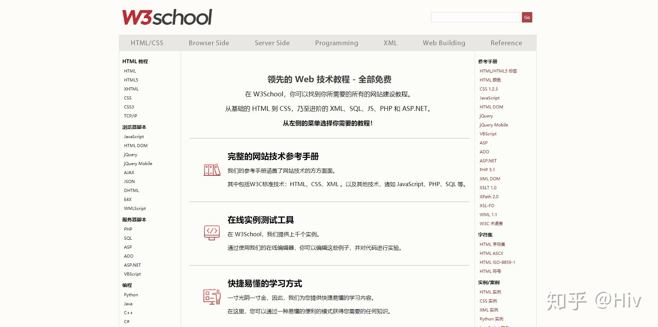Open jQuery reference in right sidebar

tap(486, 116)
